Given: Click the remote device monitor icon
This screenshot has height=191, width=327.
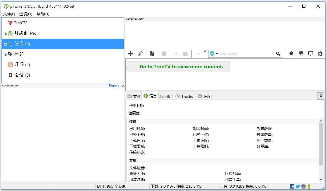Looking at the screenshot, I should coord(310,54).
